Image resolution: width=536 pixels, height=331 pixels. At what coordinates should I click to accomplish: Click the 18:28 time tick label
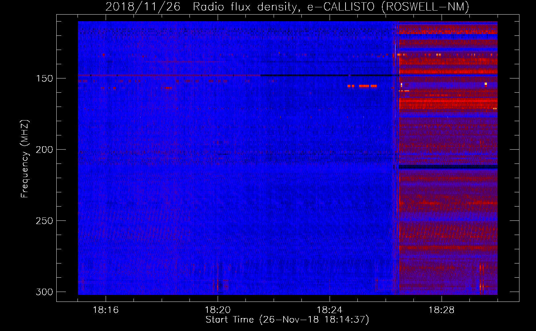tap(442, 310)
